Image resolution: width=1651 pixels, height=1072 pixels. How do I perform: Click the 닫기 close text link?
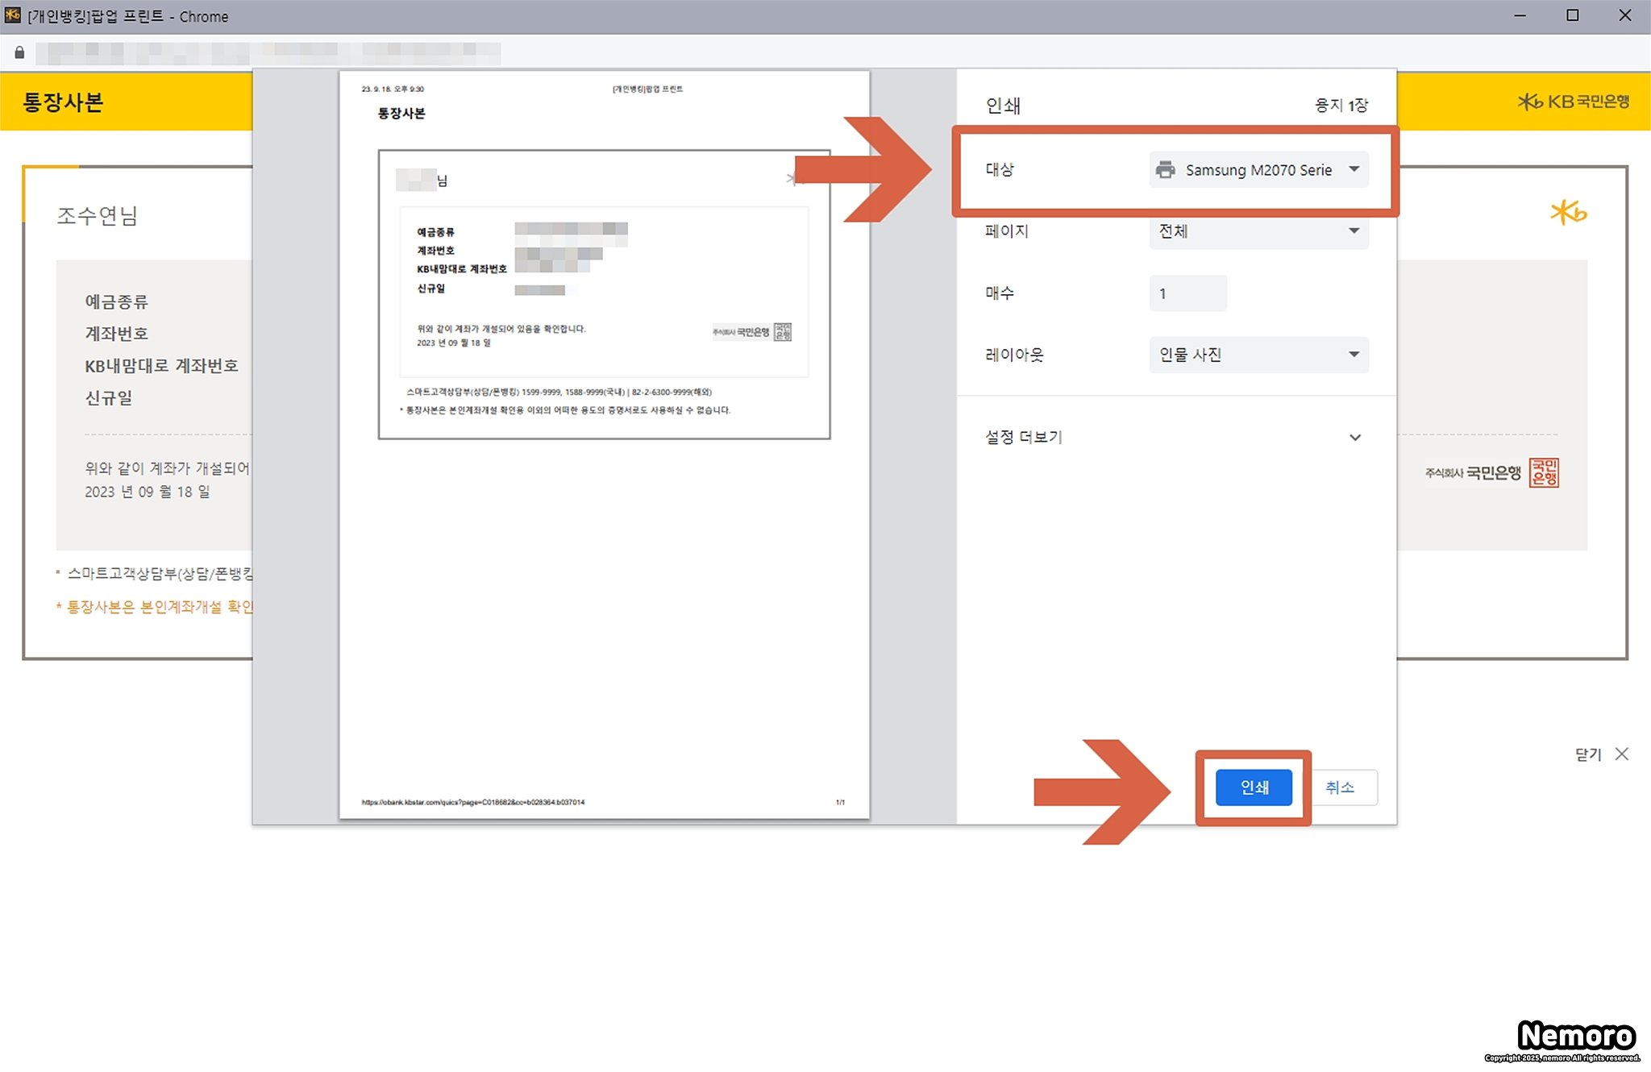click(1587, 754)
